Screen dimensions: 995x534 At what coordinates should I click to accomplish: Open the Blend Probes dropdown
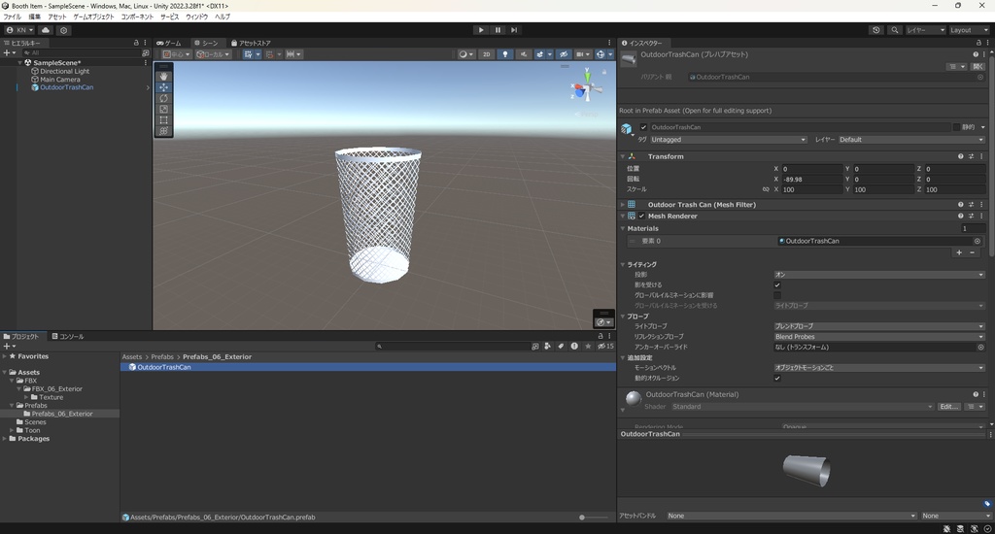pyautogui.click(x=878, y=337)
